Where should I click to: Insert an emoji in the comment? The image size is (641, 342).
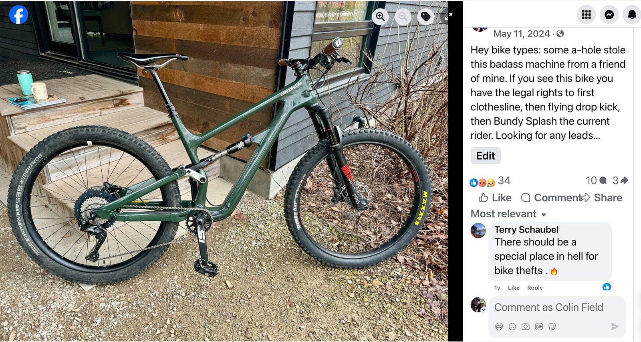pos(512,326)
